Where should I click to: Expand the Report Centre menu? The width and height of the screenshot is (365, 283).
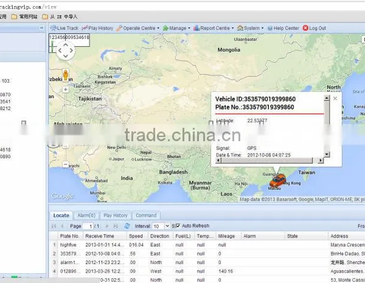(x=214, y=28)
